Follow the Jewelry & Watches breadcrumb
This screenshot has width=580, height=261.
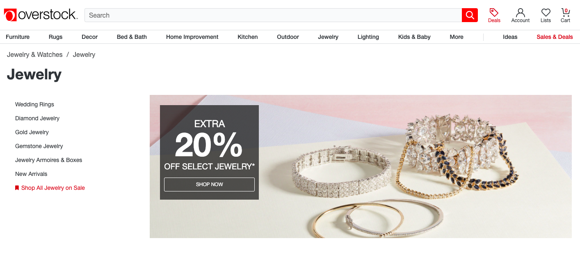click(x=35, y=54)
